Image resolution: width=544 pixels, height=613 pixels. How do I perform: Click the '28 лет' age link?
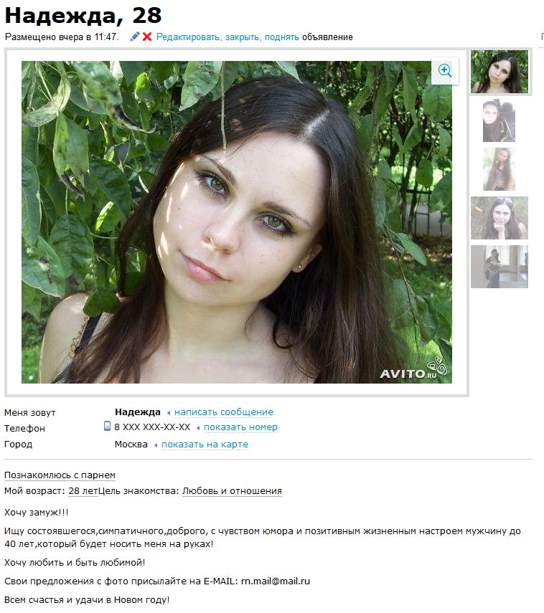click(83, 490)
